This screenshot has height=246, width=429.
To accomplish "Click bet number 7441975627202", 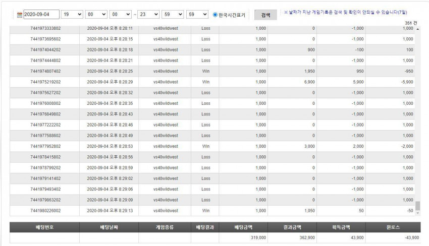I will pos(45,93).
